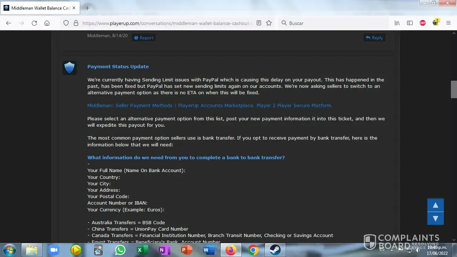The image size is (457, 257).
Task: Open the star app in the taskbar
Action: coord(98,250)
